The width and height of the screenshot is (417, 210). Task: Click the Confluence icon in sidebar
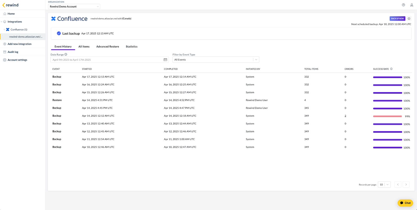click(8, 29)
